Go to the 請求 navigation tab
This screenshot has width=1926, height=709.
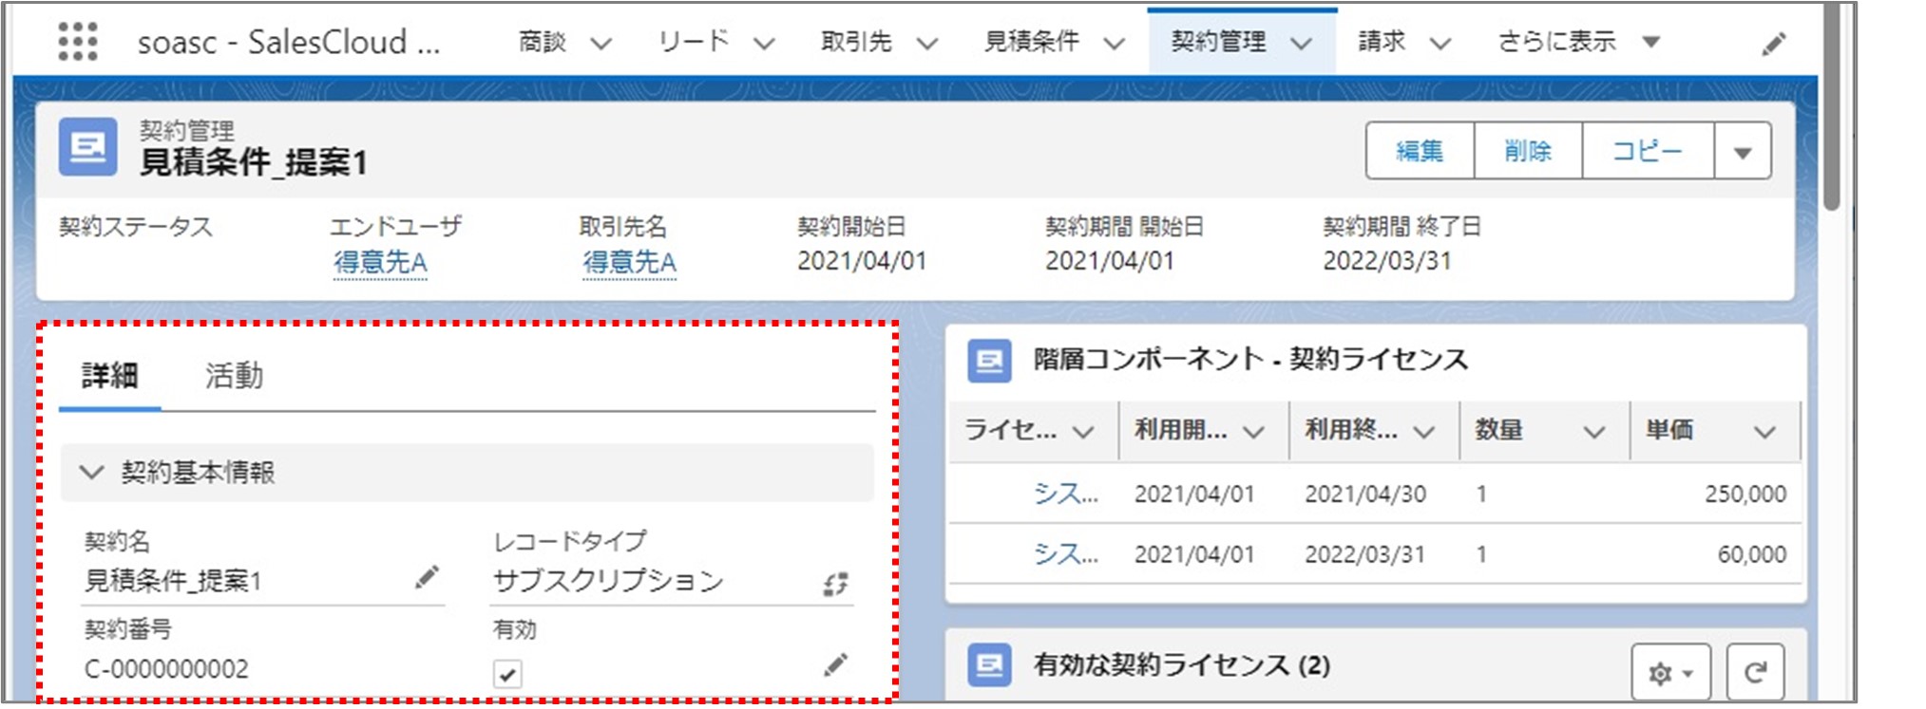(1382, 42)
